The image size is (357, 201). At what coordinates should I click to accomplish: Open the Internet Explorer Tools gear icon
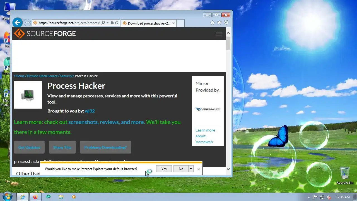pyautogui.click(x=226, y=23)
